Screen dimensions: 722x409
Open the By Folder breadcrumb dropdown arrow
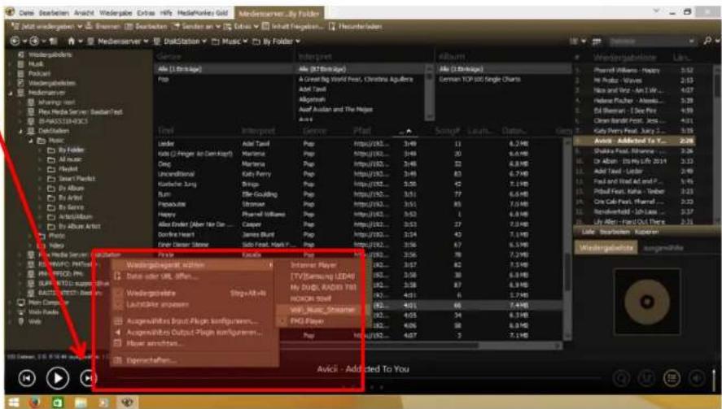(297, 41)
